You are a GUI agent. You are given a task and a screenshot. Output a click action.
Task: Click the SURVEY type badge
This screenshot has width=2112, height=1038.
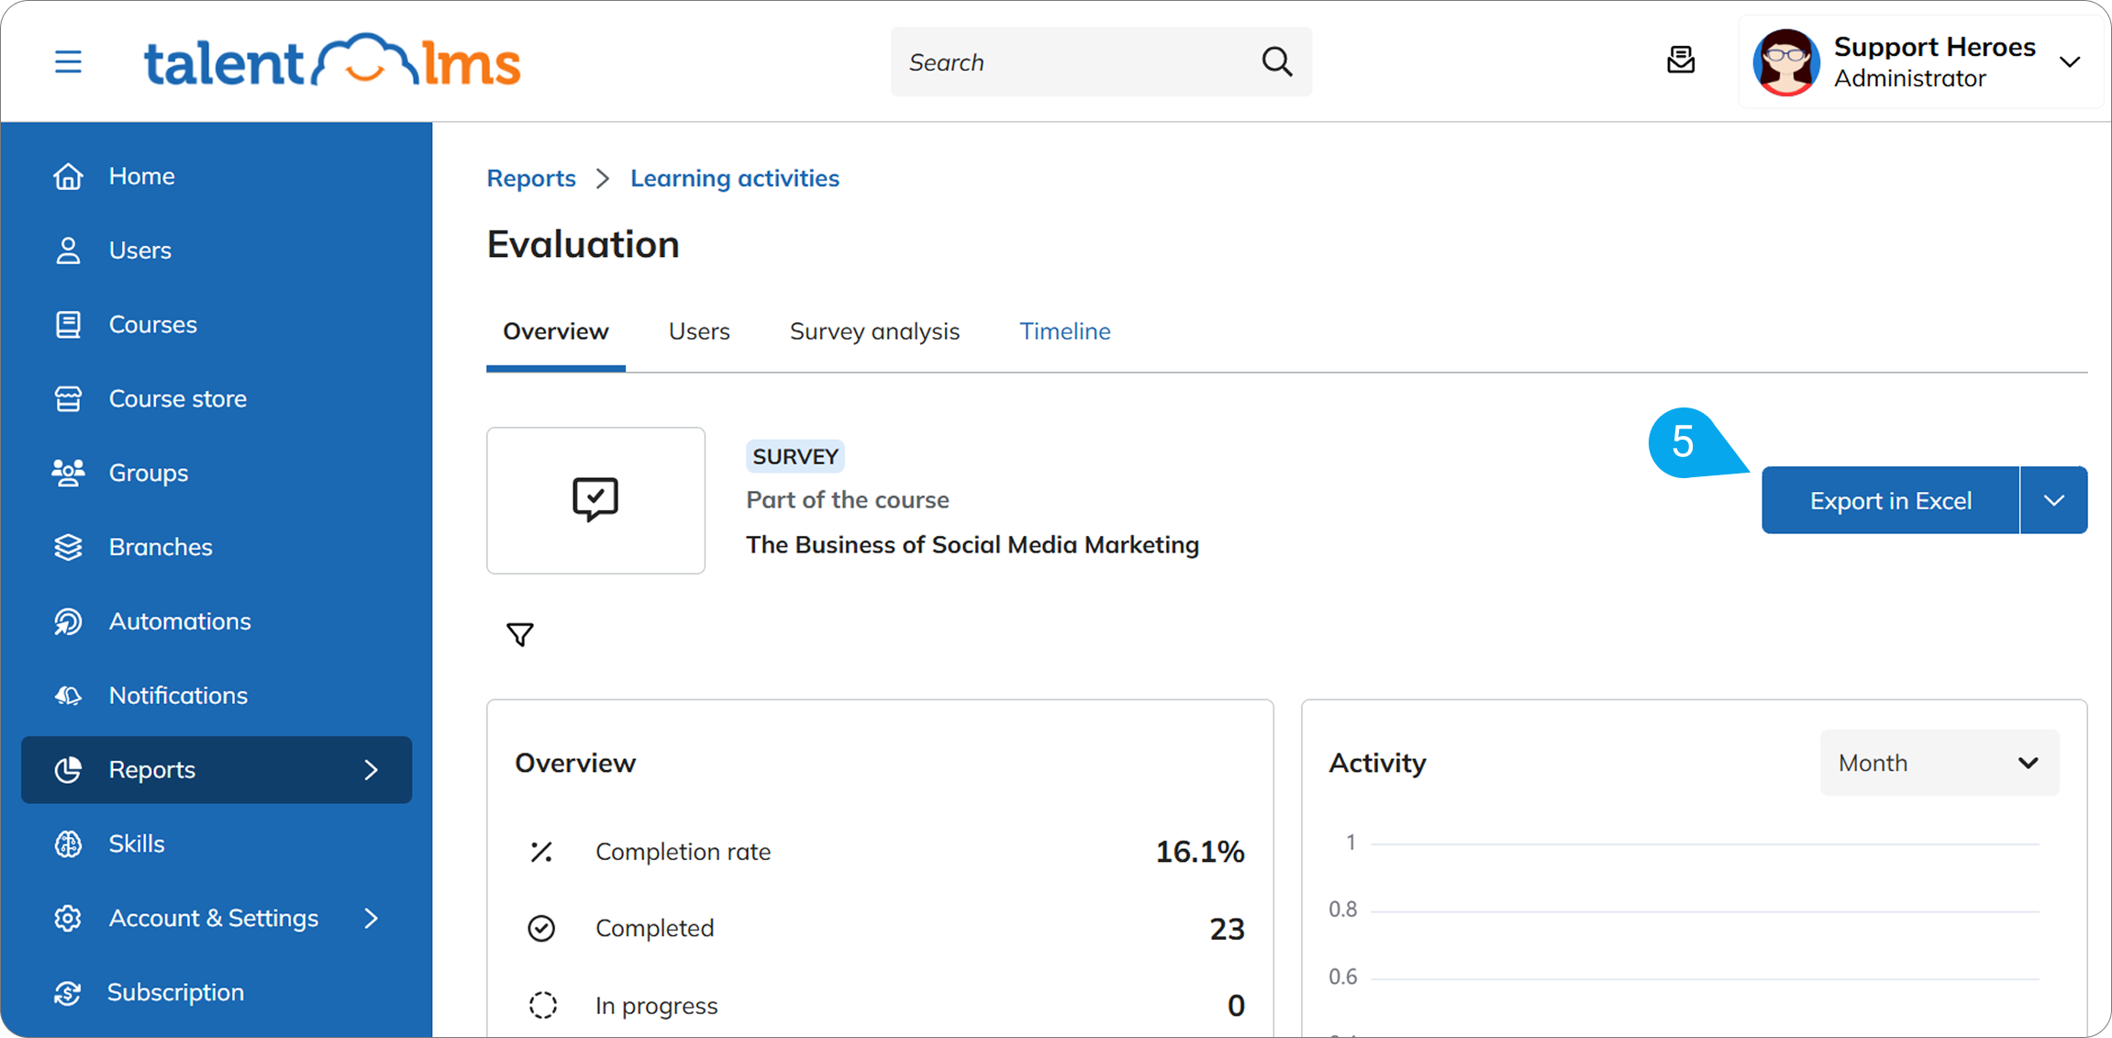(x=795, y=456)
